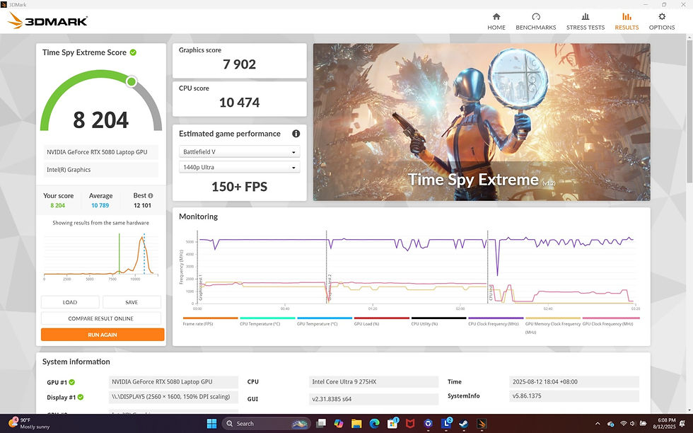Click the SAVE button
Screen dimensions: 693x433
[132, 302]
